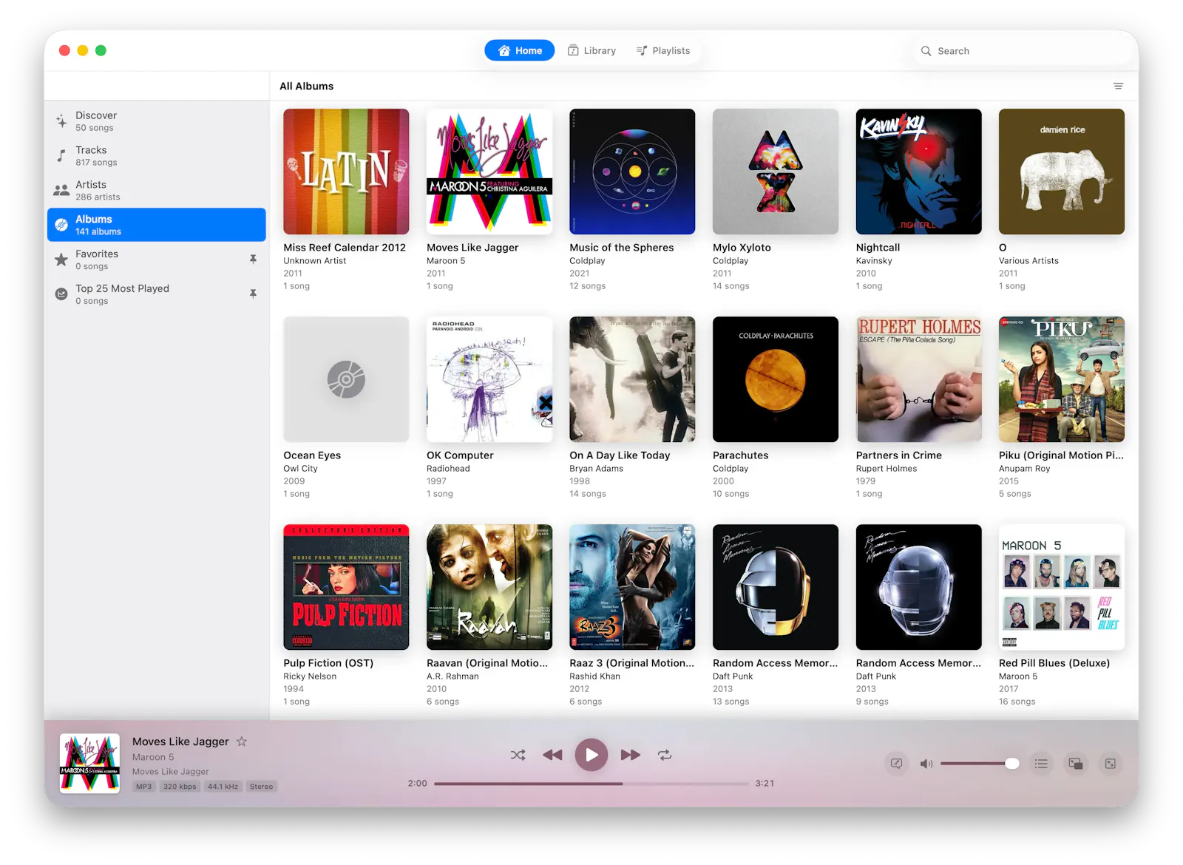Click the All Albums heading
This screenshot has width=1183, height=865.
pos(307,86)
